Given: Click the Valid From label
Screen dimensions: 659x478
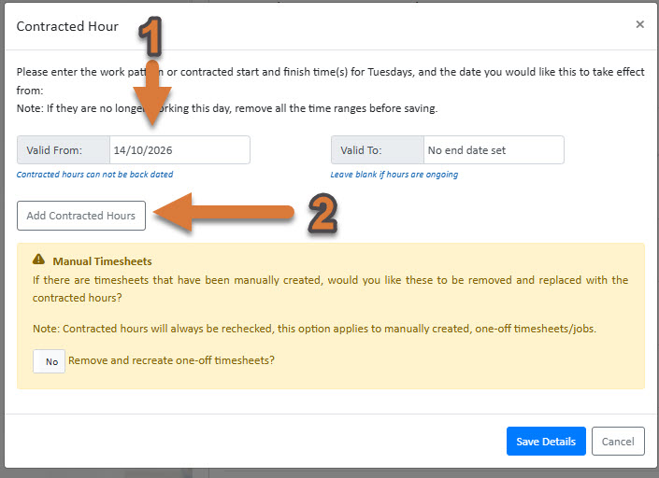Looking at the screenshot, I should (54, 150).
